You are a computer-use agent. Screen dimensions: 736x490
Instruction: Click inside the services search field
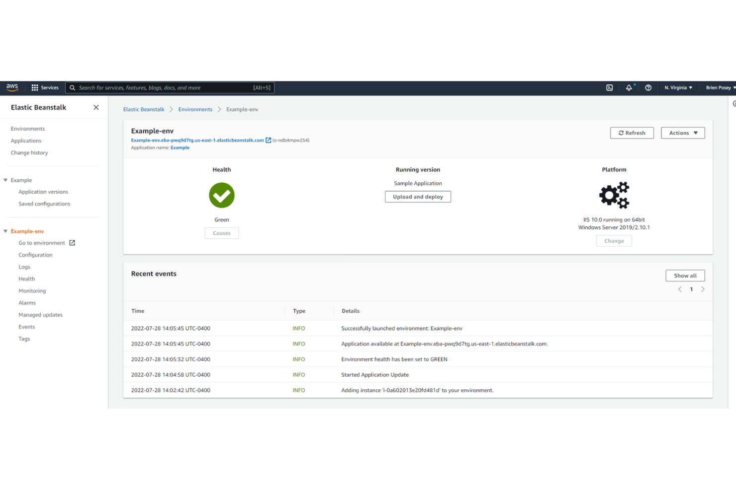169,87
